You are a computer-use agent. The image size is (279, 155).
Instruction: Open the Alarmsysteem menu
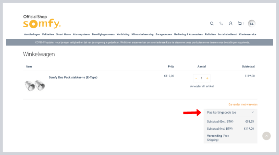point(81,34)
